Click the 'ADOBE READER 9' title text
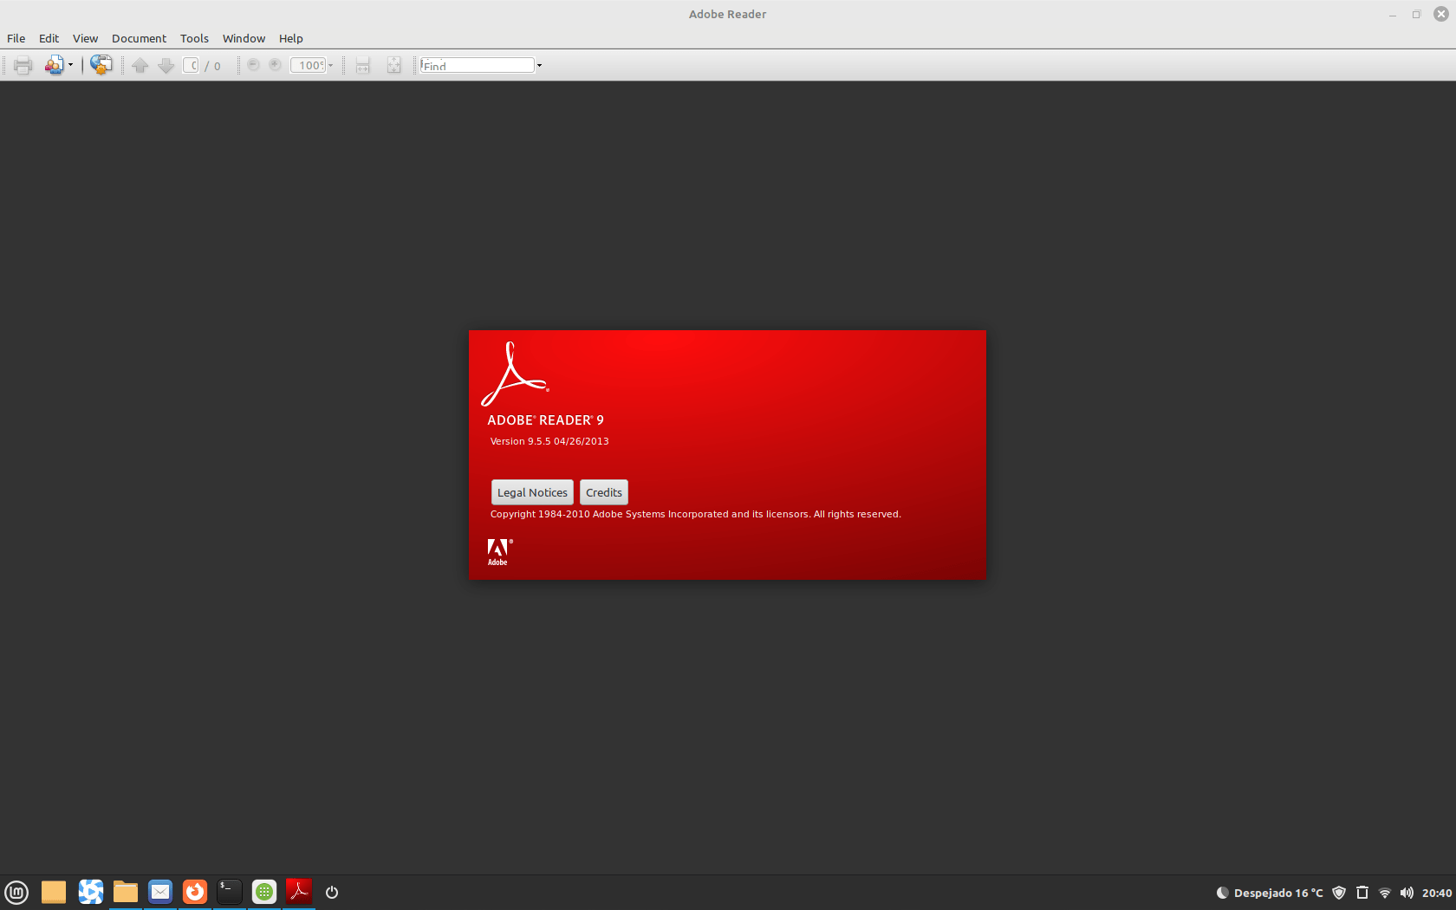1456x910 pixels. click(x=545, y=420)
